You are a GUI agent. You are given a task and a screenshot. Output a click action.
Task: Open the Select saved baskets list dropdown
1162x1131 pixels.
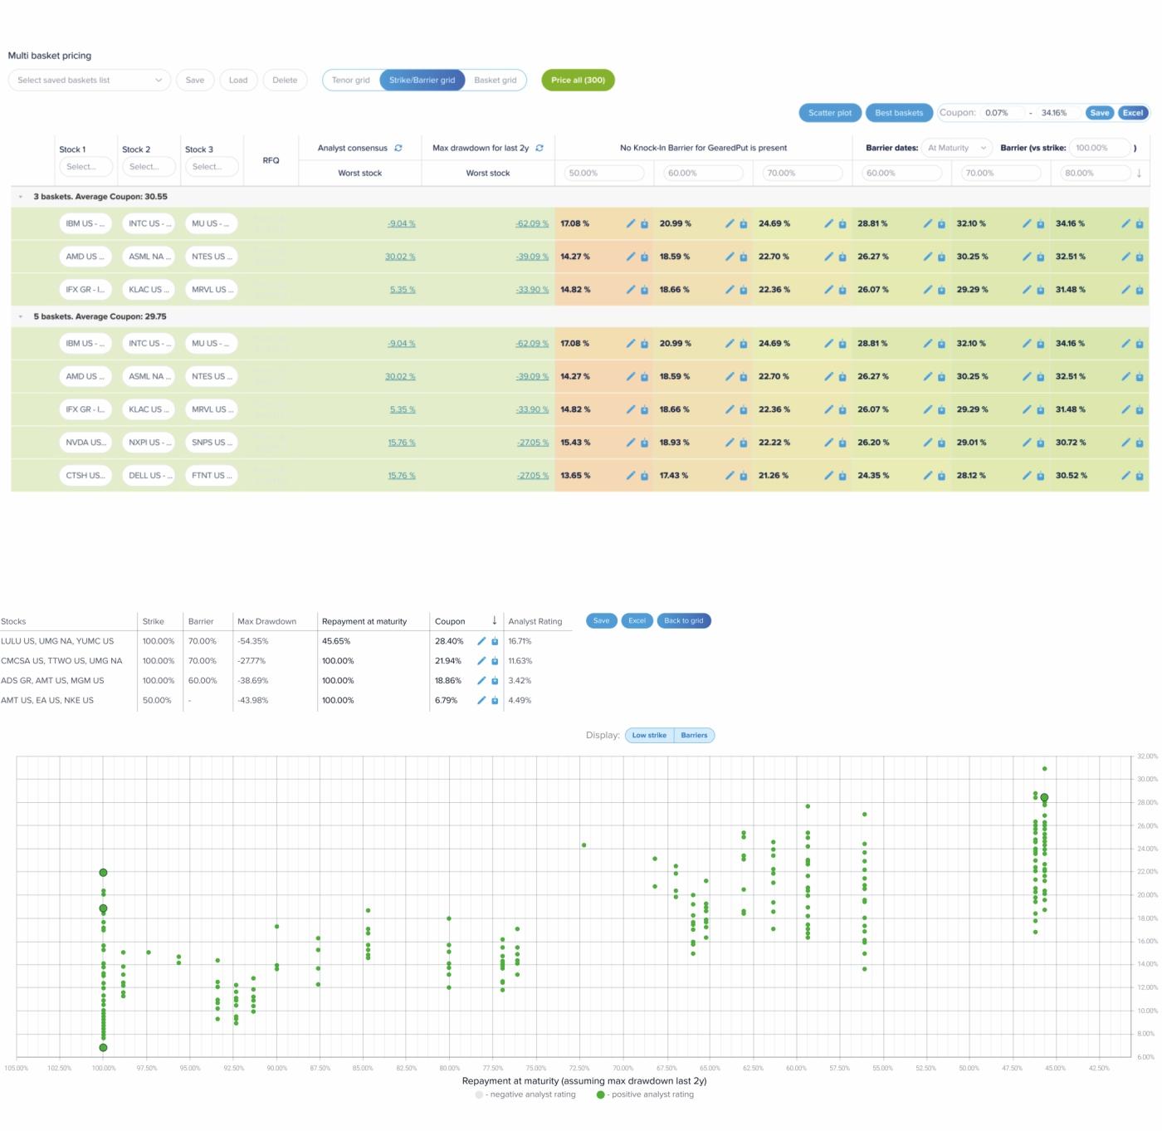pos(90,81)
